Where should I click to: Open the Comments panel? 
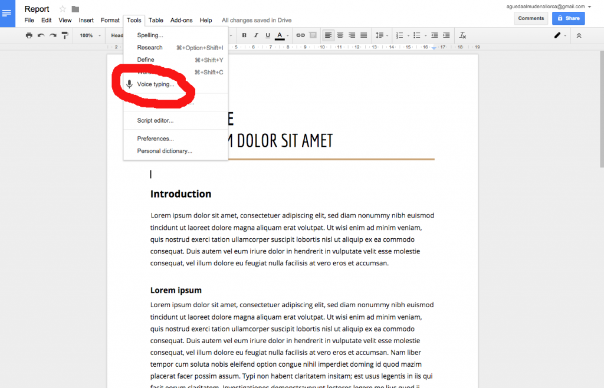point(530,18)
